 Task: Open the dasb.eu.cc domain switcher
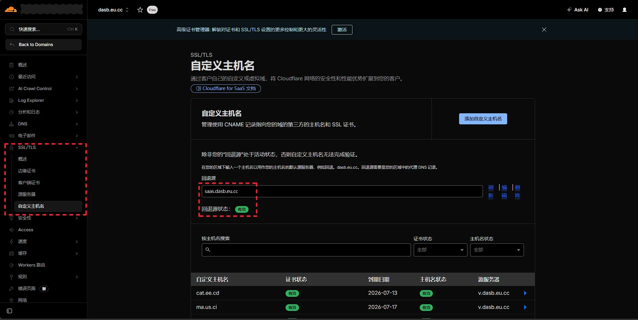click(113, 10)
